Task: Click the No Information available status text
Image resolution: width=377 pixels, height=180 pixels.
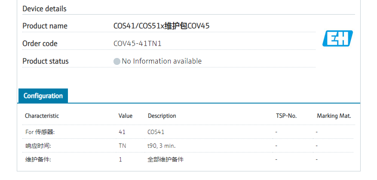Action: [162, 61]
